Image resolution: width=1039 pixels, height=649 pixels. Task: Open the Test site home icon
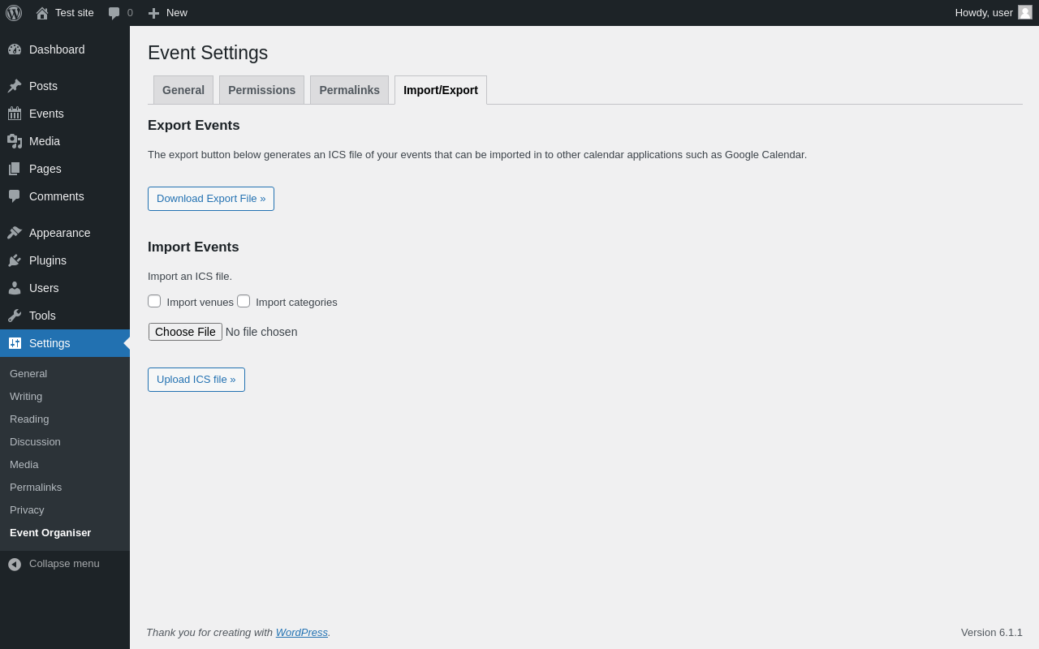(x=42, y=13)
